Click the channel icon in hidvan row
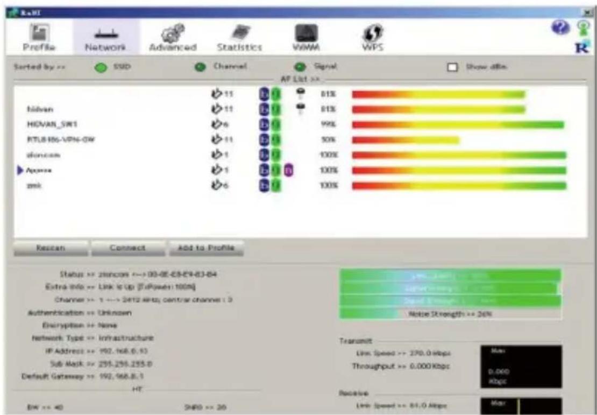The image size is (597, 415). 216,109
